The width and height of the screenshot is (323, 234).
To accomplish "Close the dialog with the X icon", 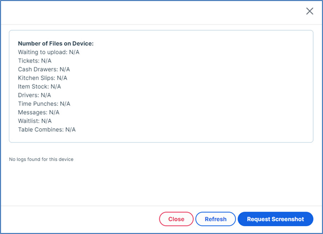I will click(309, 11).
